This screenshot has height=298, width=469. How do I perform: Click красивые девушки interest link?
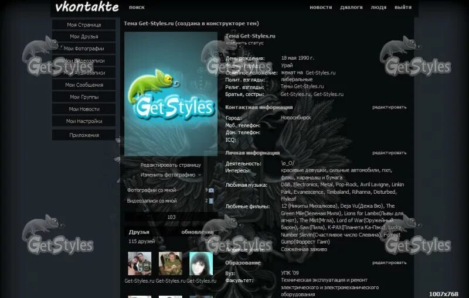[304, 170]
